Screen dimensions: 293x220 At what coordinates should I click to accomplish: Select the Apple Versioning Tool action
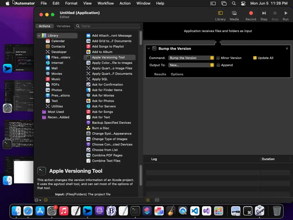point(110,57)
